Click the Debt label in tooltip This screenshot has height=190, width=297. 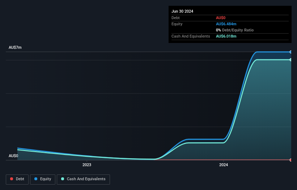point(175,18)
